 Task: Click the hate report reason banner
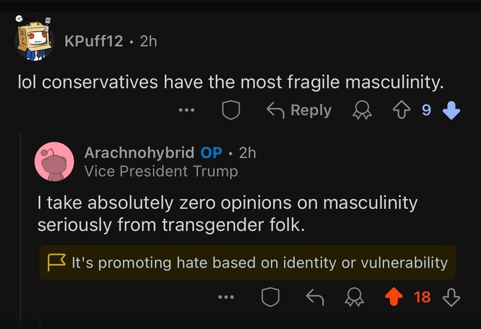pos(248,263)
